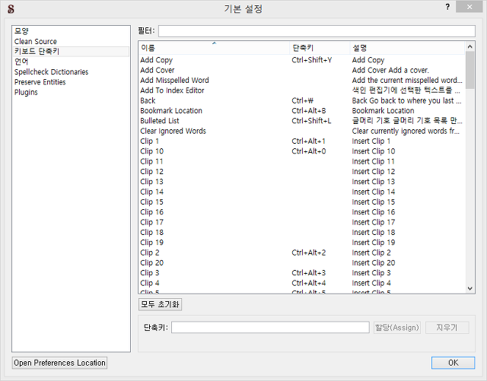Select the Clip 20 row
Screen dimensions: 487x381
[301, 262]
